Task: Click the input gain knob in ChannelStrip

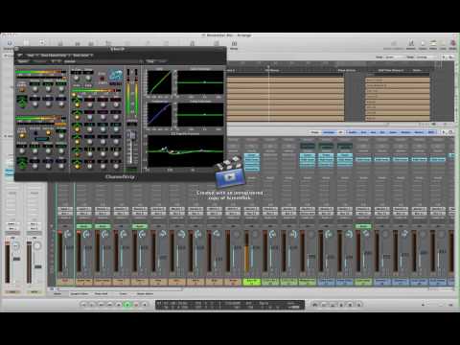Action: (76, 78)
